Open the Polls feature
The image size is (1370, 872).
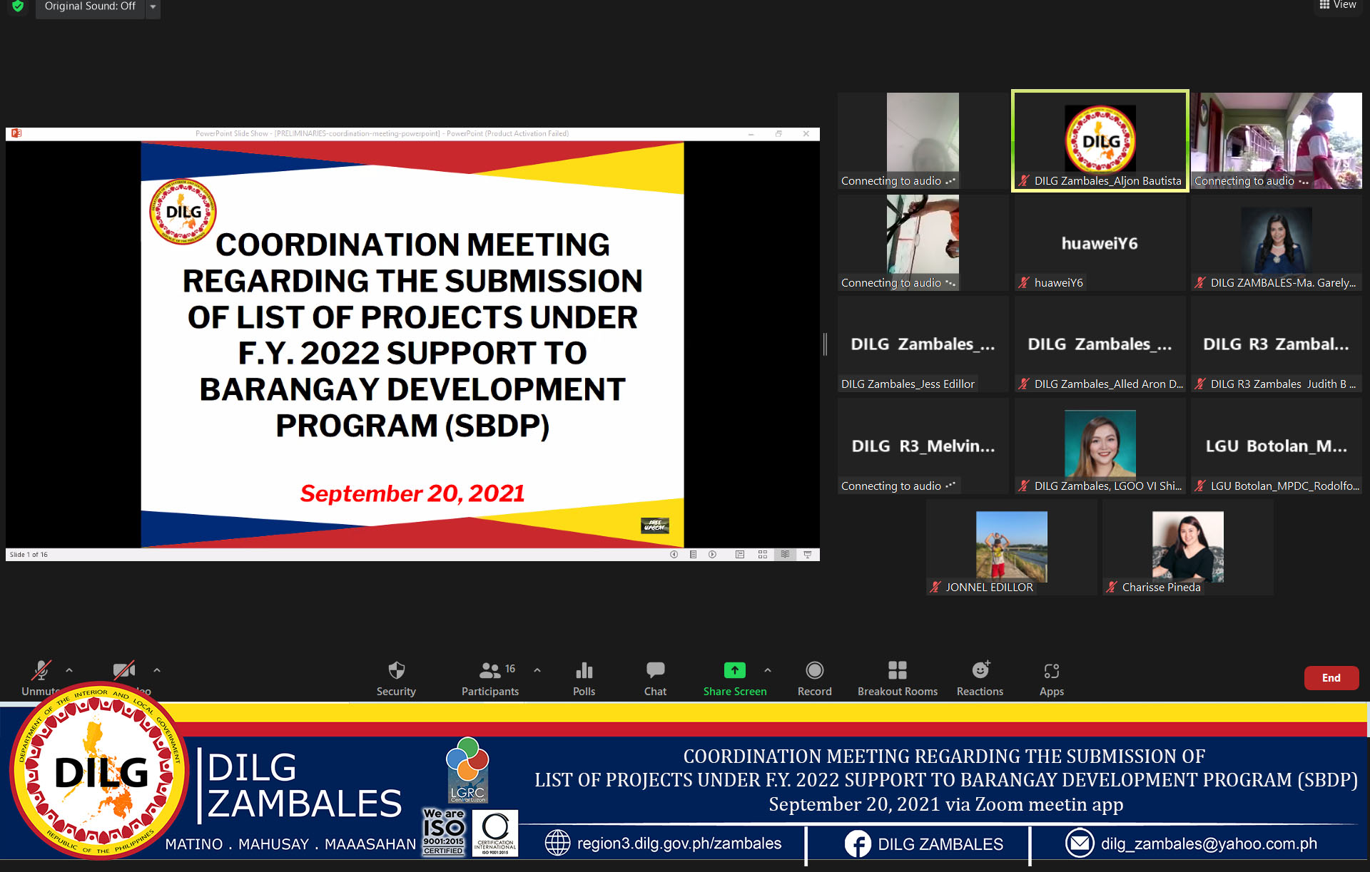pyautogui.click(x=584, y=678)
